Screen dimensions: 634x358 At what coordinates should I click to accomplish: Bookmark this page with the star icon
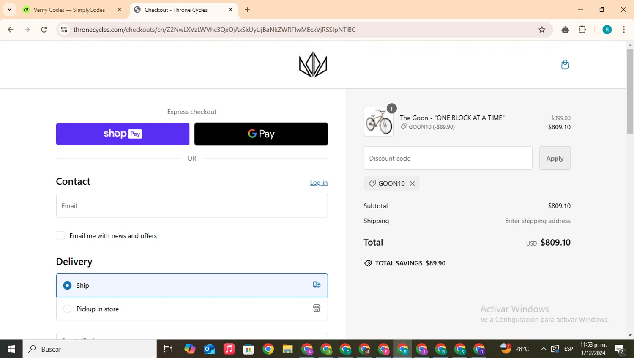(542, 30)
